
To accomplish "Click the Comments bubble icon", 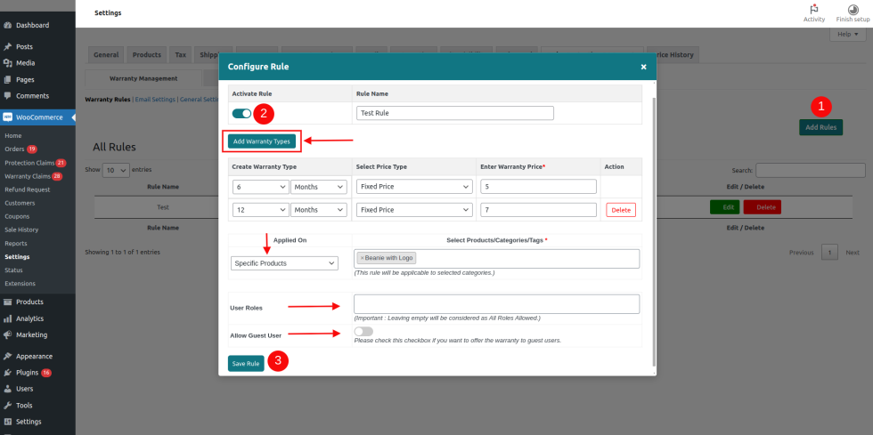I will point(8,96).
